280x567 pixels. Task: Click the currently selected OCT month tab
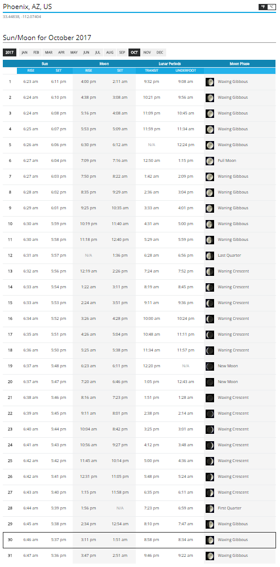(135, 52)
